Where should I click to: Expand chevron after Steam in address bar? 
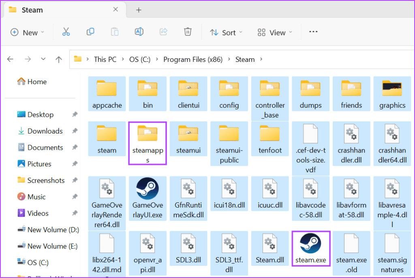coord(261,59)
